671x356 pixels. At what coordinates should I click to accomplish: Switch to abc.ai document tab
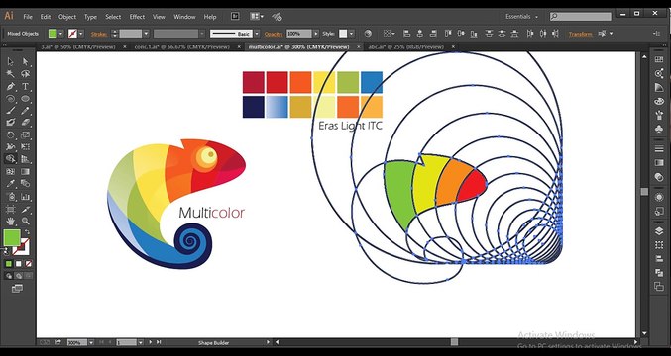tap(405, 46)
